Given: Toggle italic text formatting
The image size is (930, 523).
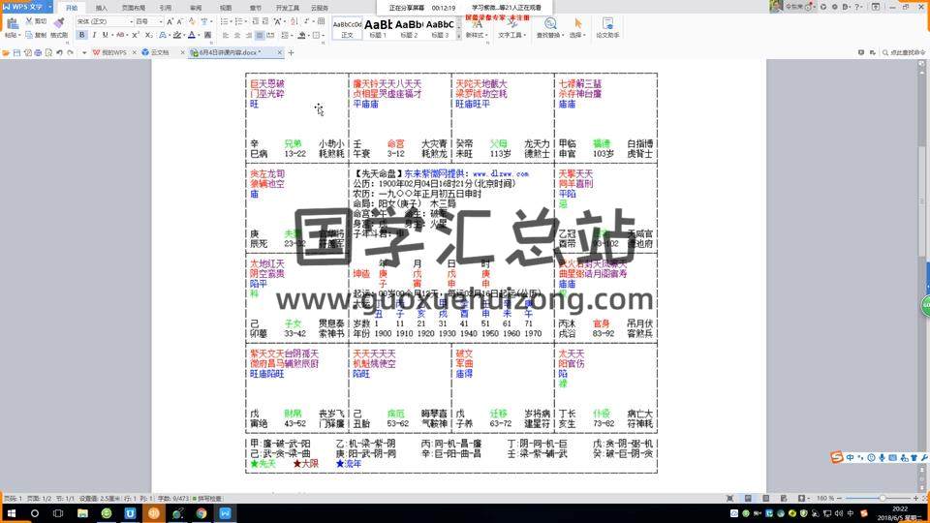Looking at the screenshot, I should point(95,35).
